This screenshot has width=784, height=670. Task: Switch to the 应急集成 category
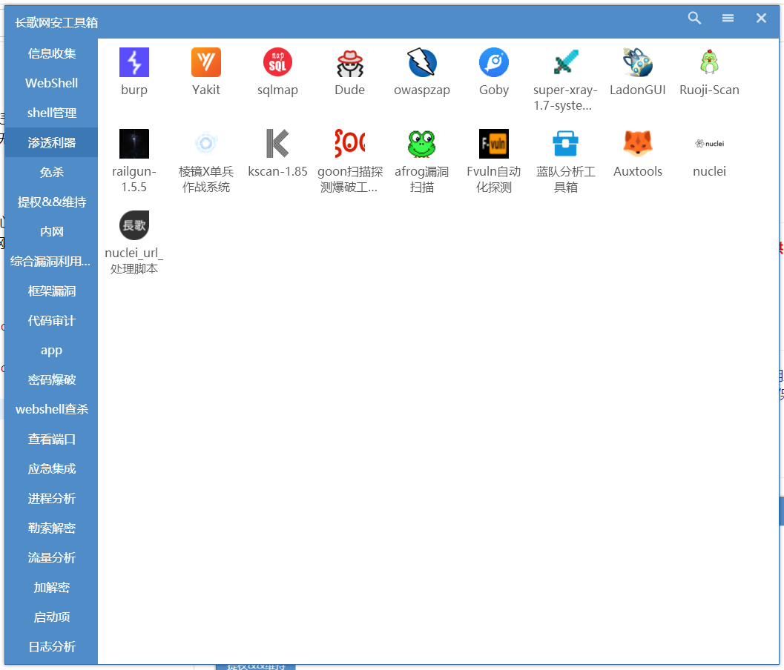(51, 468)
